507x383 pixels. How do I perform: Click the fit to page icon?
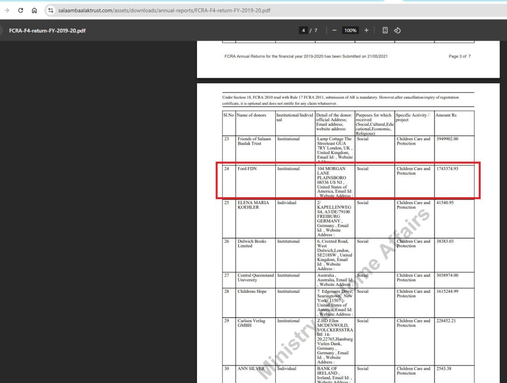click(x=385, y=30)
